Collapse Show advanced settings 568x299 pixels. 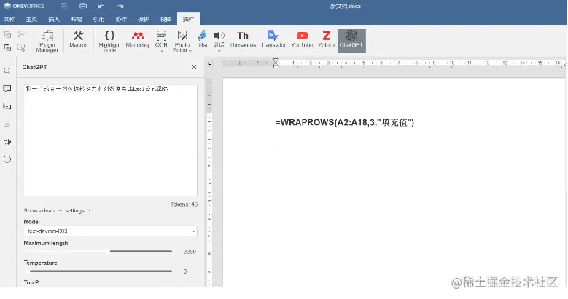(57, 210)
